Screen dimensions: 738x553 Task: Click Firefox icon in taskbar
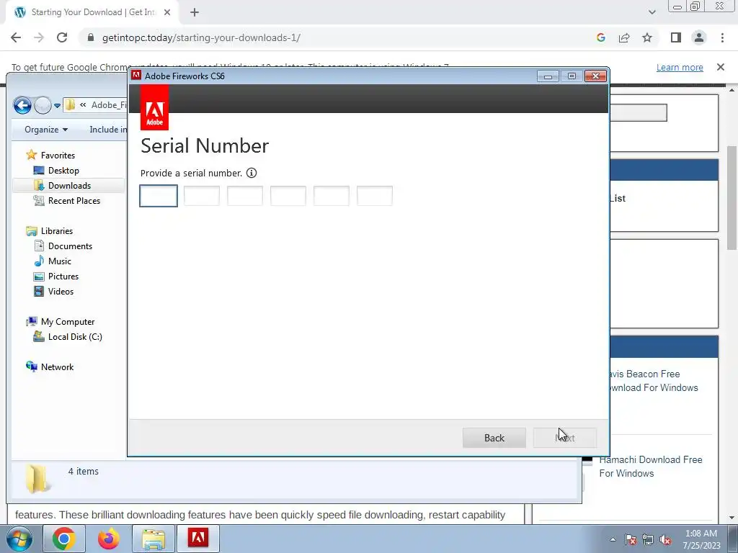pos(108,539)
